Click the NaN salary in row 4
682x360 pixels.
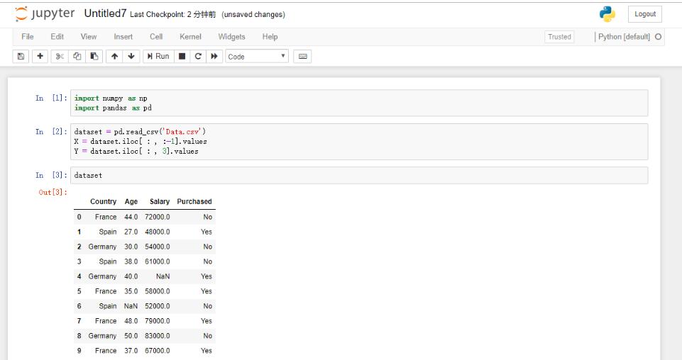tap(163, 276)
